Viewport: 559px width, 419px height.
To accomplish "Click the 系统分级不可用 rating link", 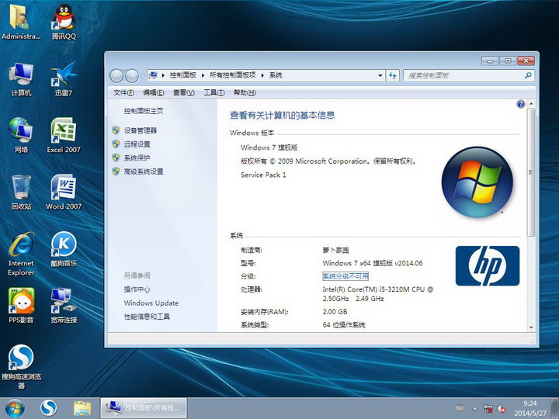I will pos(345,276).
